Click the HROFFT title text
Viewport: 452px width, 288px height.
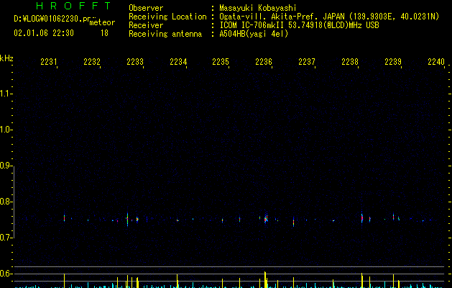point(73,6)
